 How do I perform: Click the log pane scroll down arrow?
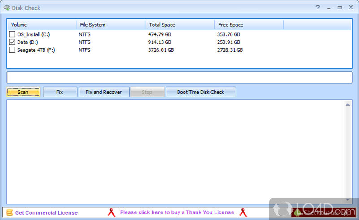point(347,200)
